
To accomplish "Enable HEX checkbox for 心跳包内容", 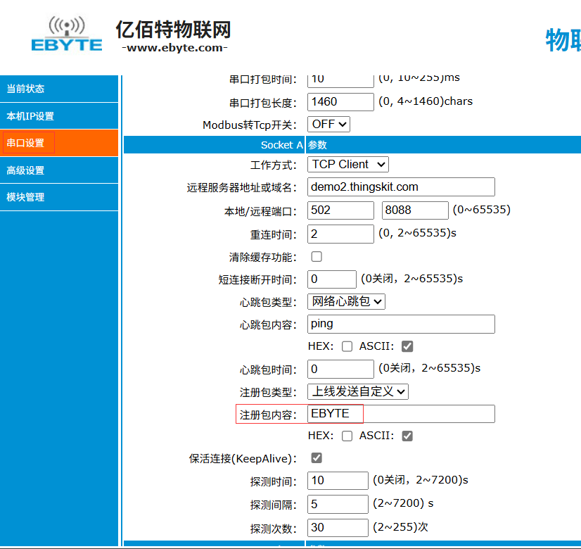I will tap(347, 346).
